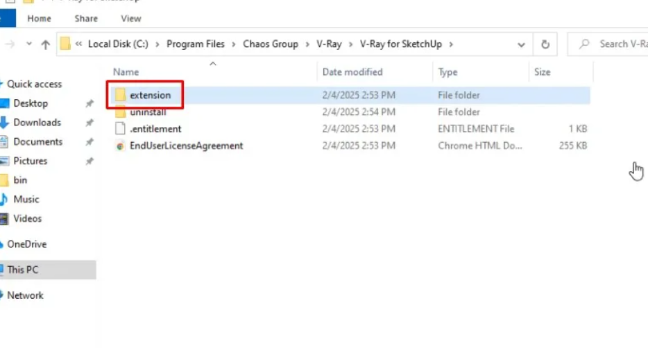648x348 pixels.
Task: Select This PC in navigation pane
Action: (23, 270)
